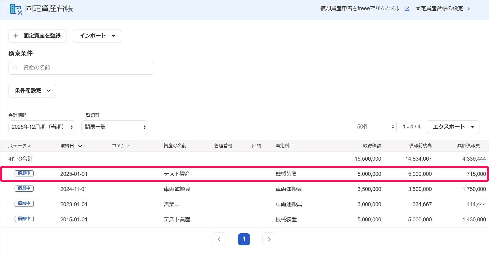Viewport: 489px width, 256px height.
Task: Click the 1,334,667 balance value
Action: coord(420,204)
